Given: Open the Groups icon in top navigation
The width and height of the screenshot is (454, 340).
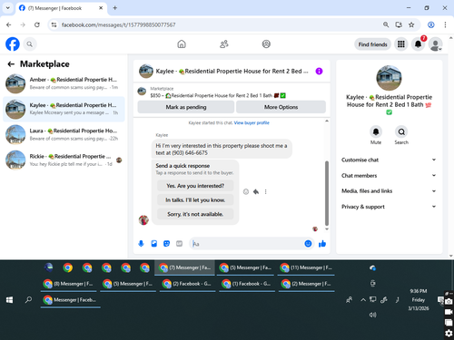Looking at the screenshot, I should pyautogui.click(x=266, y=44).
